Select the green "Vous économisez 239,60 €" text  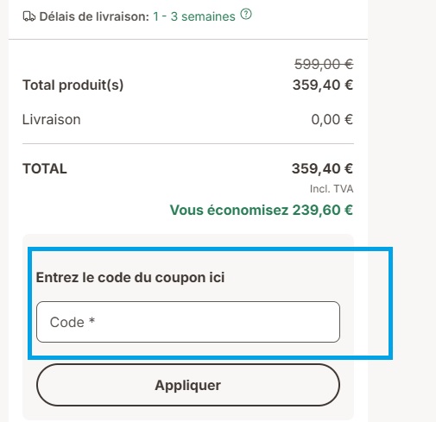(262, 210)
